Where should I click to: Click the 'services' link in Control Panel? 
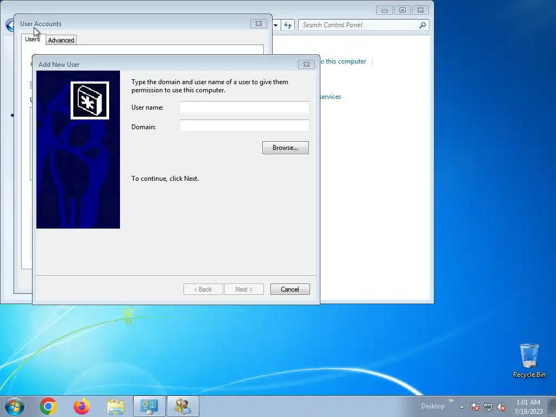coord(330,97)
